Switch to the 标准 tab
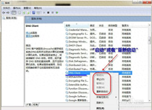 click(35, 105)
